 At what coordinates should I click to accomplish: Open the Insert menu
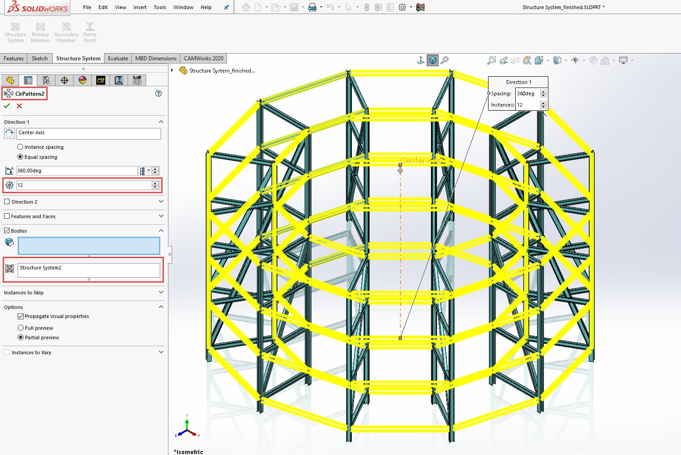(140, 7)
